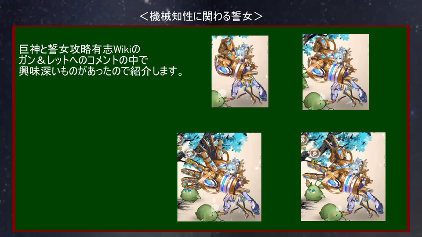The width and height of the screenshot is (422, 237).
Task: Click the round skill badge in bottom-left image
Action: pos(190,154)
